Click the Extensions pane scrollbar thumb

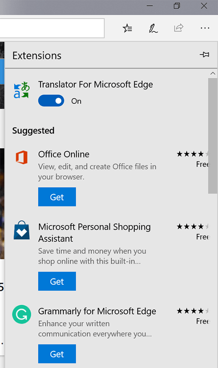coord(213,136)
